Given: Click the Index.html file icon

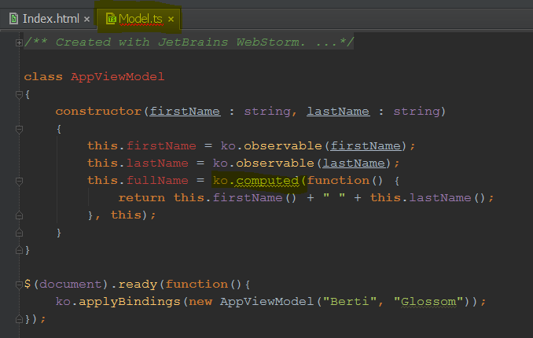Looking at the screenshot, I should click(x=13, y=18).
